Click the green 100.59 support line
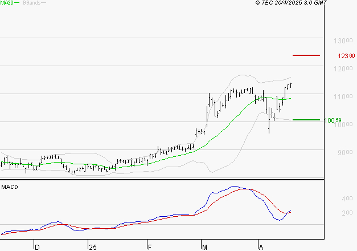 (306, 120)
